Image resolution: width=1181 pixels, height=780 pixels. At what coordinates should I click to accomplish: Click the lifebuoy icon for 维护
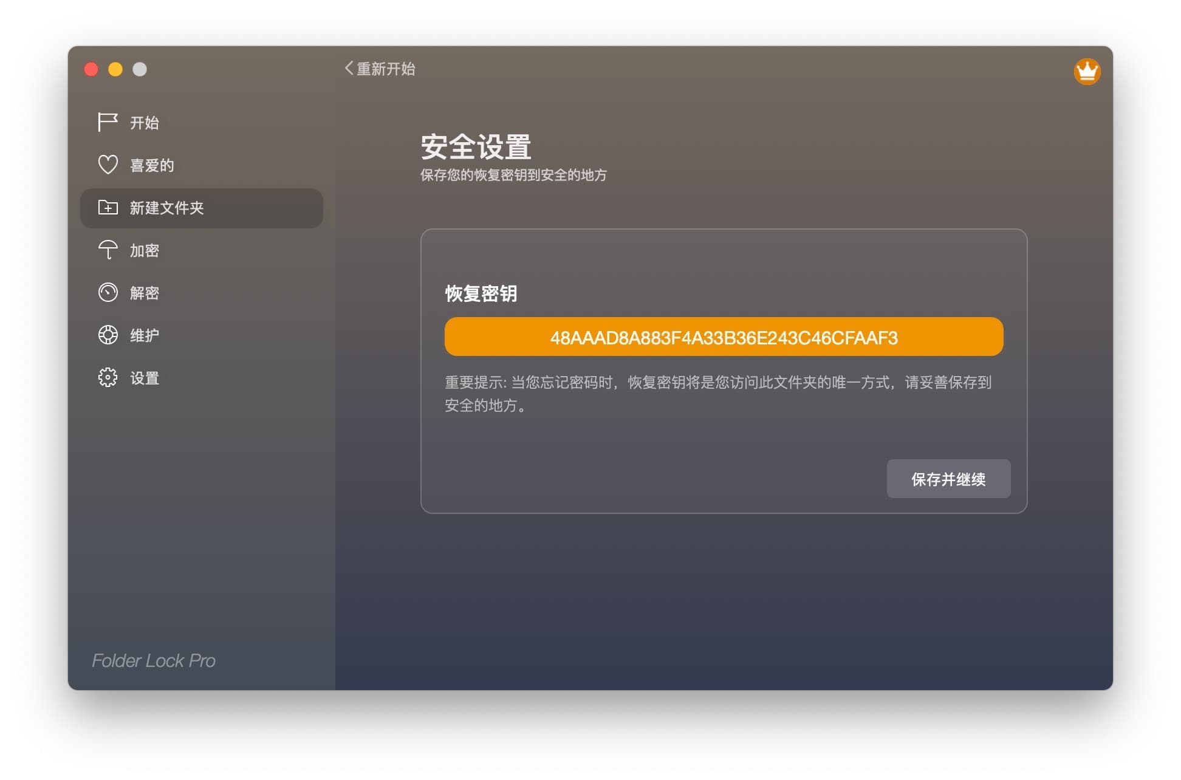pyautogui.click(x=108, y=335)
